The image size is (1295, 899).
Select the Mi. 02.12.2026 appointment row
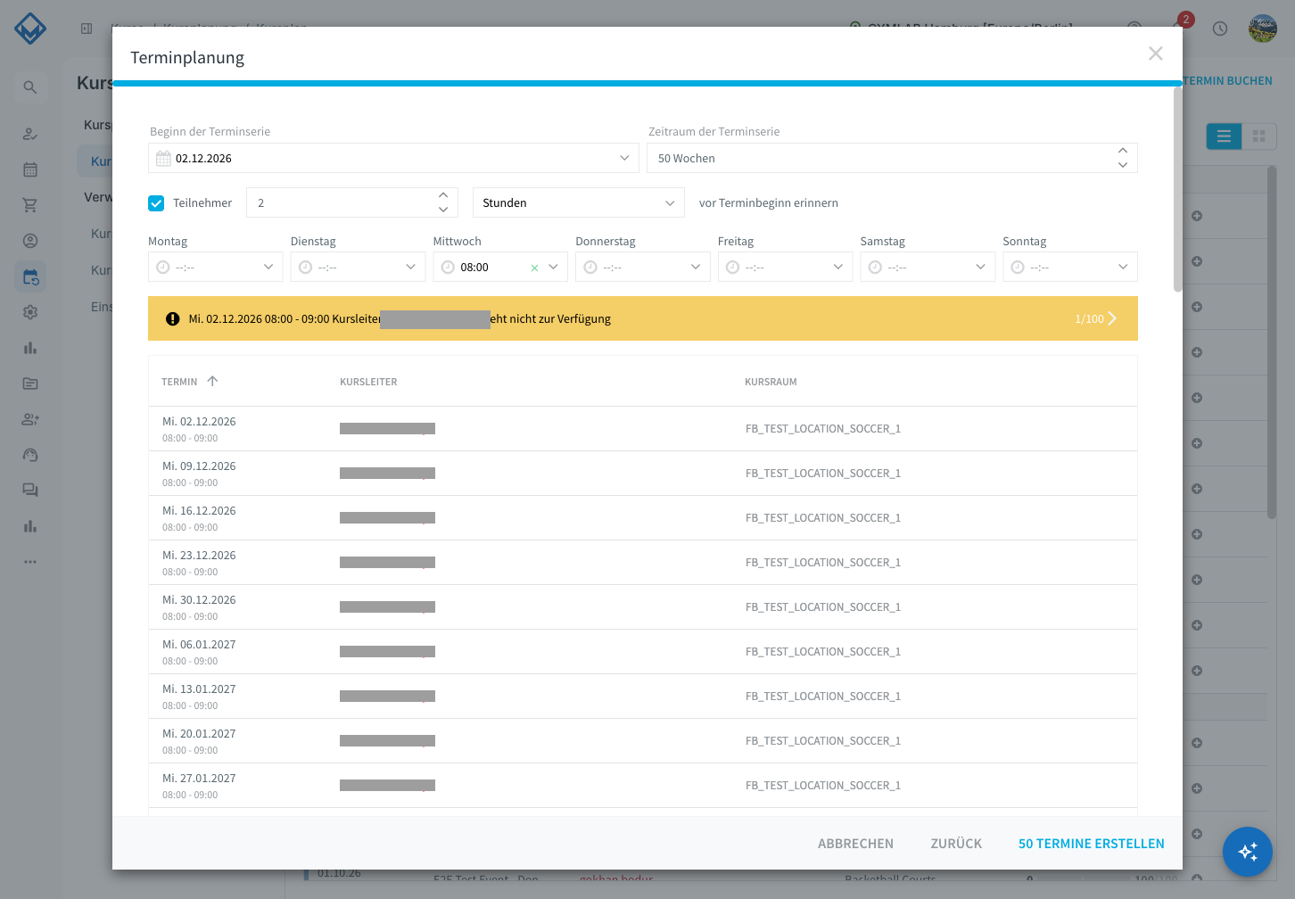642,429
